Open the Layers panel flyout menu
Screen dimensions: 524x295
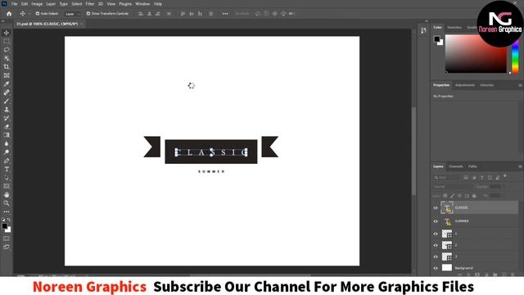coord(520,166)
